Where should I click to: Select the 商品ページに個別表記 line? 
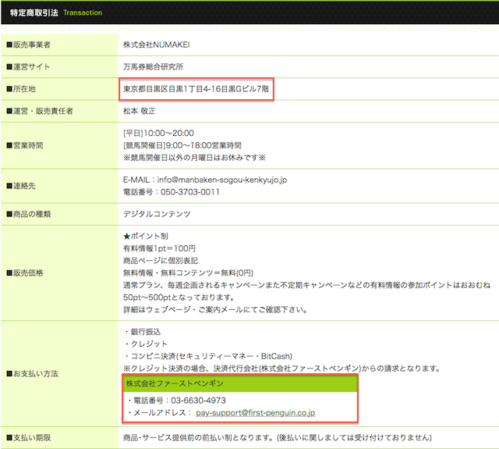161,261
